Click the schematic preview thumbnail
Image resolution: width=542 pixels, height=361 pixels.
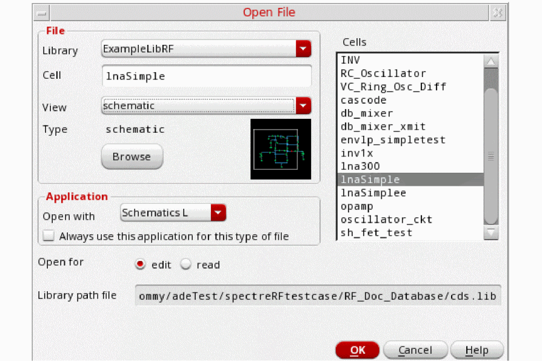click(x=281, y=149)
